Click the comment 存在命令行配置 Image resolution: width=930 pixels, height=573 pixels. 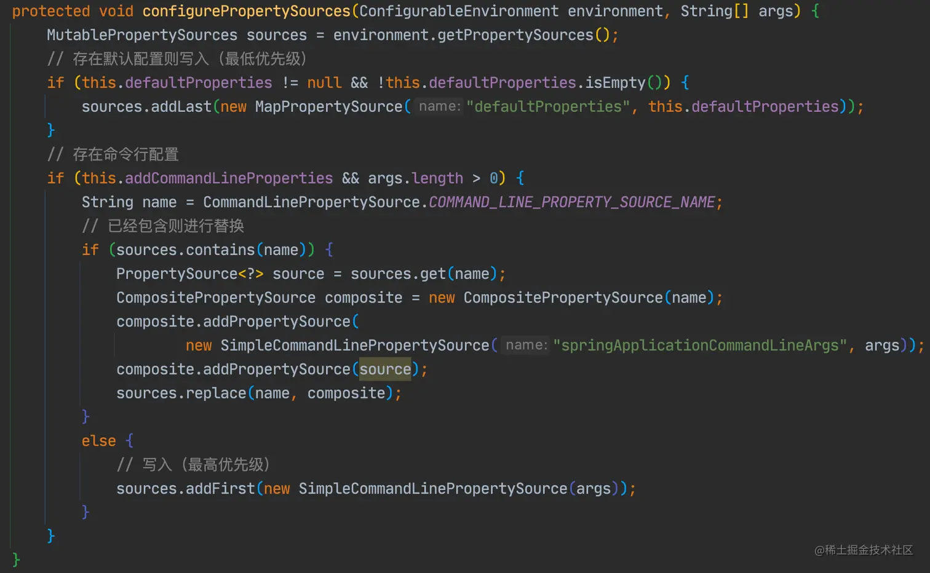(x=113, y=154)
